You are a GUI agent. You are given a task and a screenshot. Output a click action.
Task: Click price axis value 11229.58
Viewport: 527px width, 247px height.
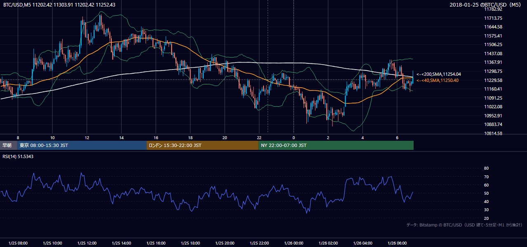click(493, 80)
